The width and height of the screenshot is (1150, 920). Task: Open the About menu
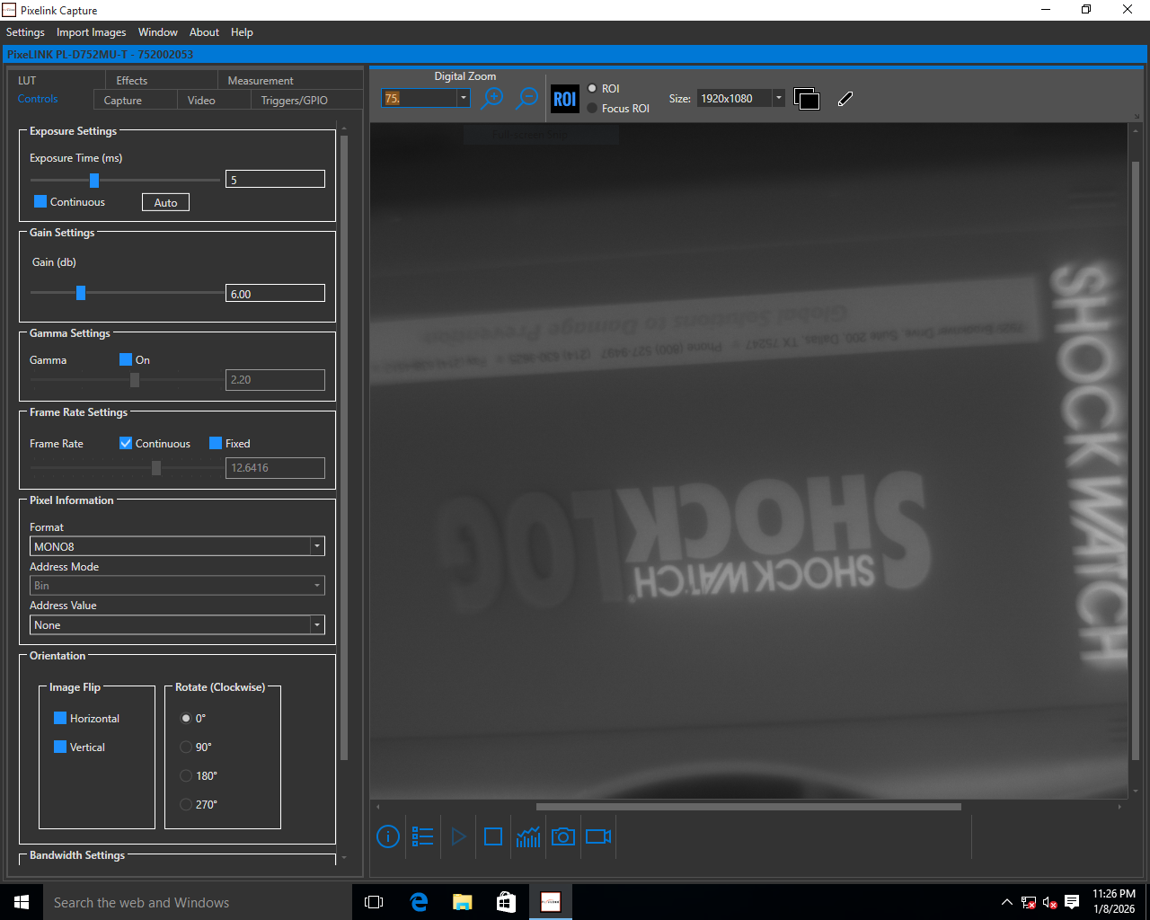[x=204, y=32]
